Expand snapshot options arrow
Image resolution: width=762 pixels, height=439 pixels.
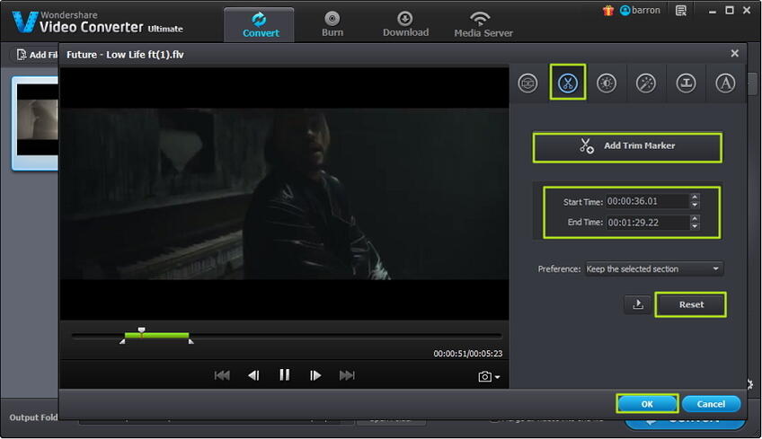[497, 377]
